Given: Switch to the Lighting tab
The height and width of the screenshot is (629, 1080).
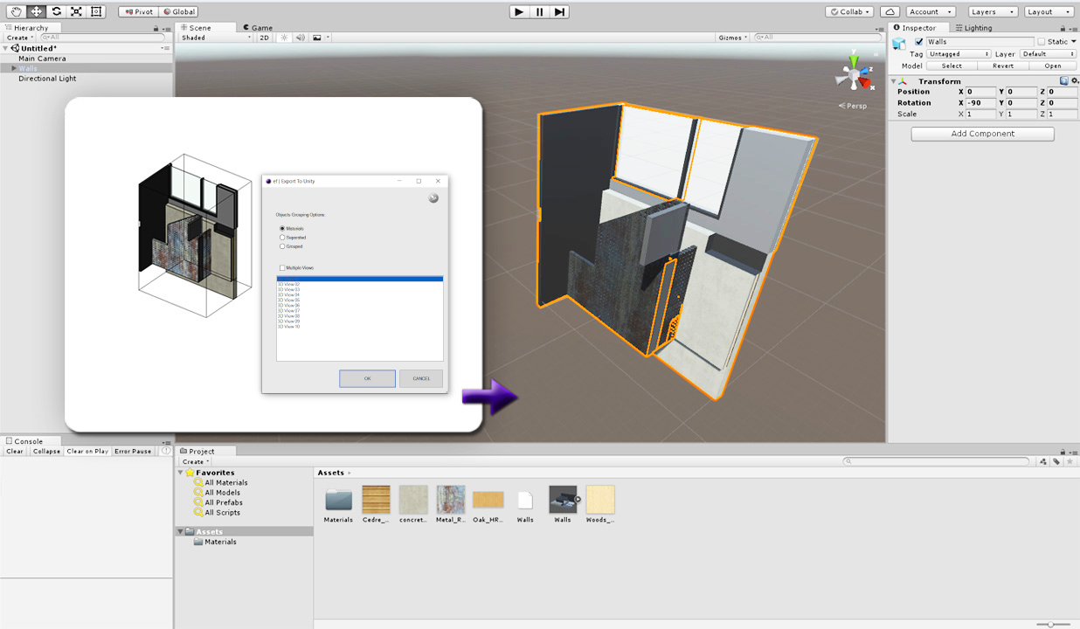Looking at the screenshot, I should coord(975,28).
